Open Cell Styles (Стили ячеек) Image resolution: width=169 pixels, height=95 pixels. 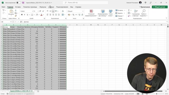(x=111, y=13)
